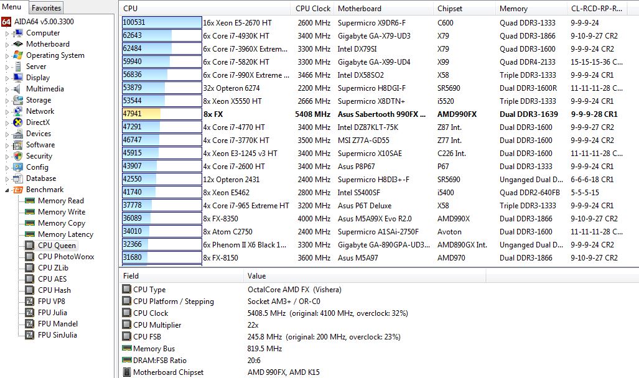Select the Devices icon in tree
Viewport: 639px width, 378px height.
click(18, 134)
